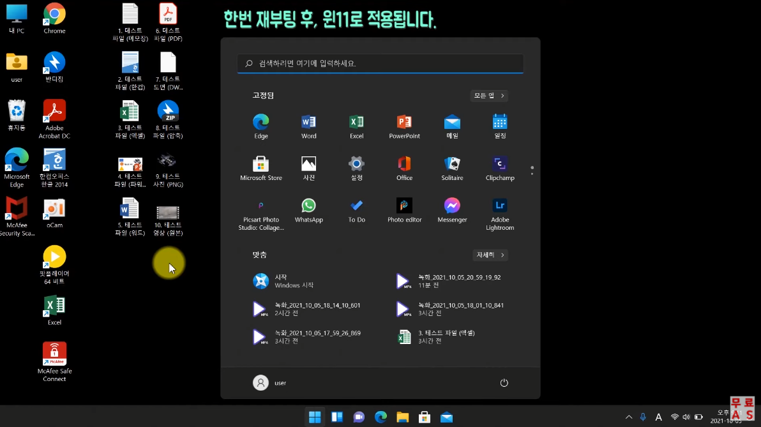Select the 휴지통 recycle bin
Viewport: 761px width, 427px height.
(17, 116)
